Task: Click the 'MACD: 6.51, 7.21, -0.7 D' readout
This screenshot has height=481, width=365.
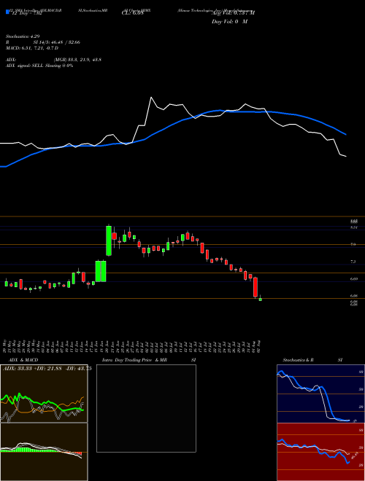Action: pyautogui.click(x=32, y=48)
